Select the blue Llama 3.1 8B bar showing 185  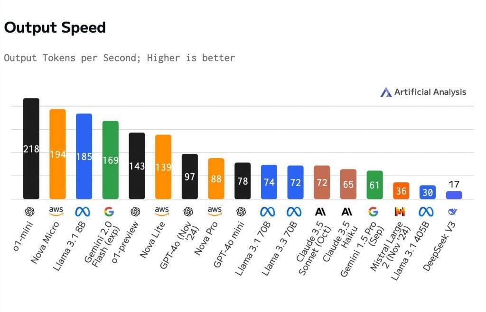pos(84,156)
